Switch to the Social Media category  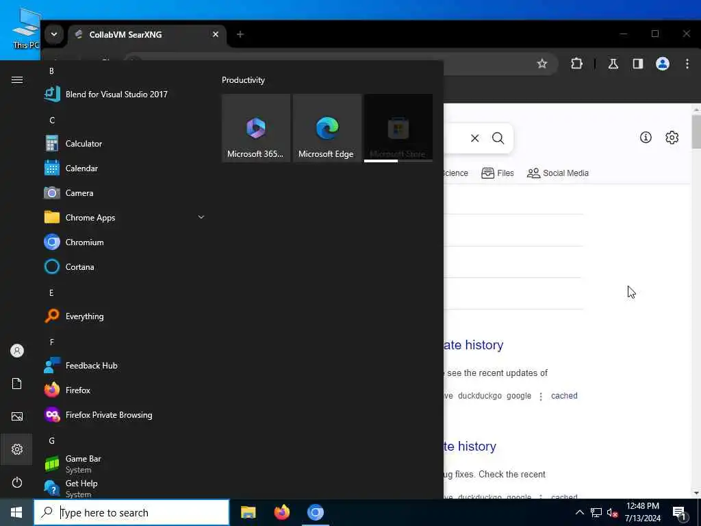[558, 173]
